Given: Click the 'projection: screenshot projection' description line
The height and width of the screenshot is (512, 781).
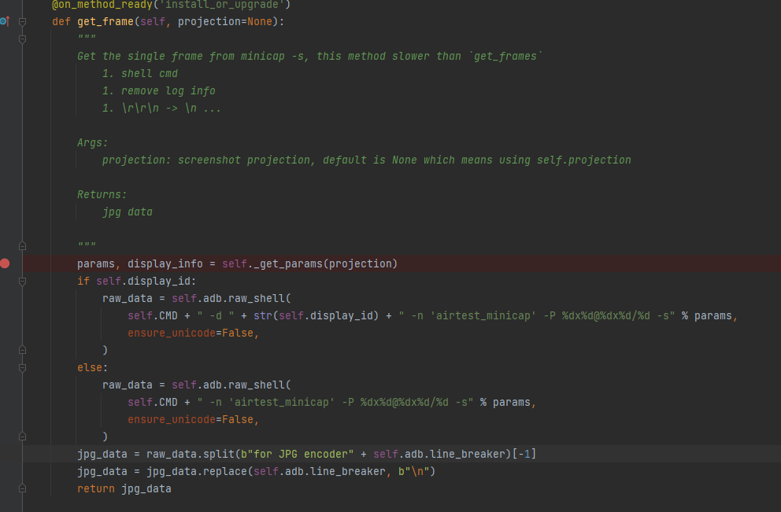Looking at the screenshot, I should tap(367, 160).
